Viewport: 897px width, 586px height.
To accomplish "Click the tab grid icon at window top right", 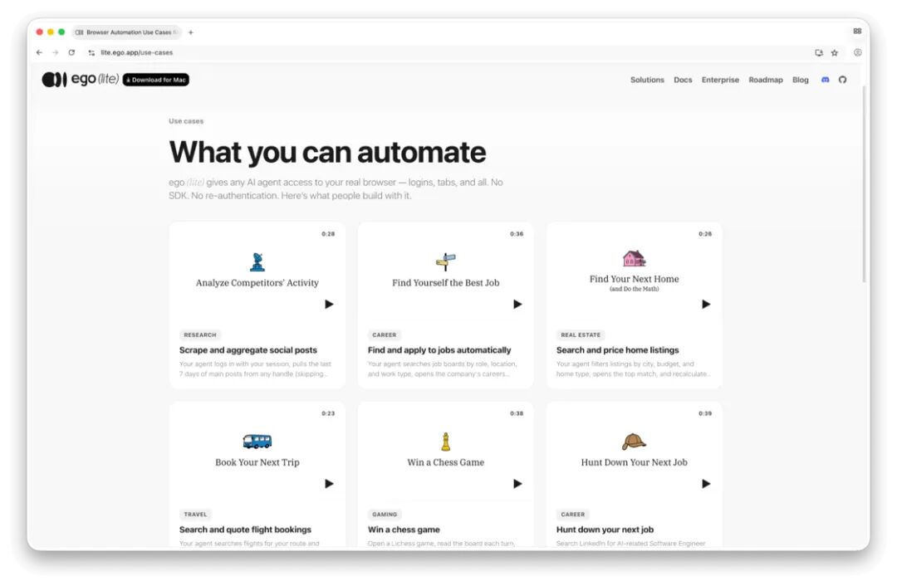I will click(857, 32).
